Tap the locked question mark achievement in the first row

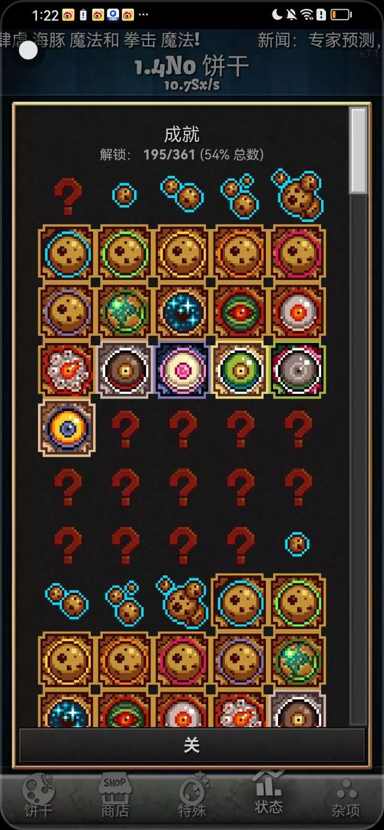(x=67, y=196)
